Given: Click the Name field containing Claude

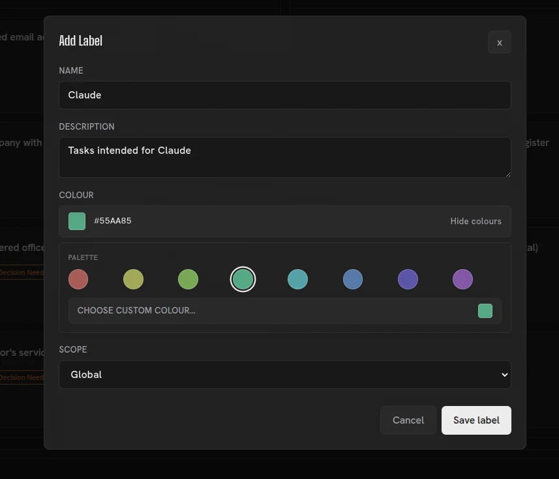Looking at the screenshot, I should click(285, 95).
